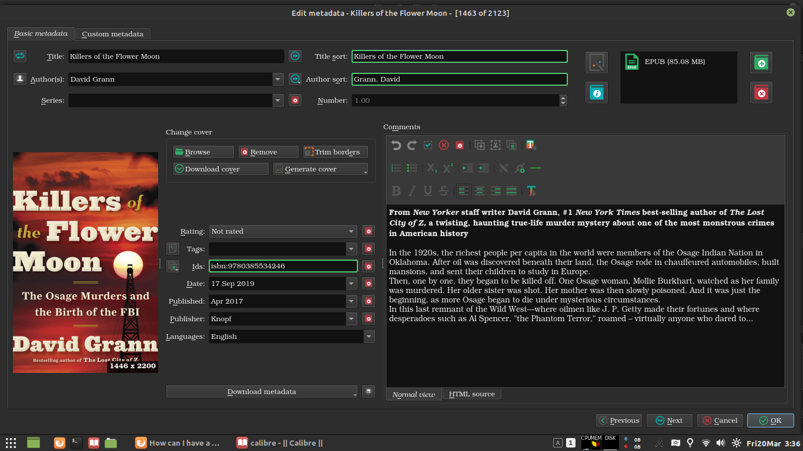Align comment text to the right

click(x=496, y=191)
